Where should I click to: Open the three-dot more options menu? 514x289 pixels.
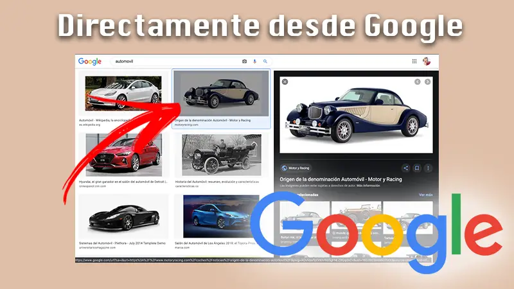tap(428, 168)
